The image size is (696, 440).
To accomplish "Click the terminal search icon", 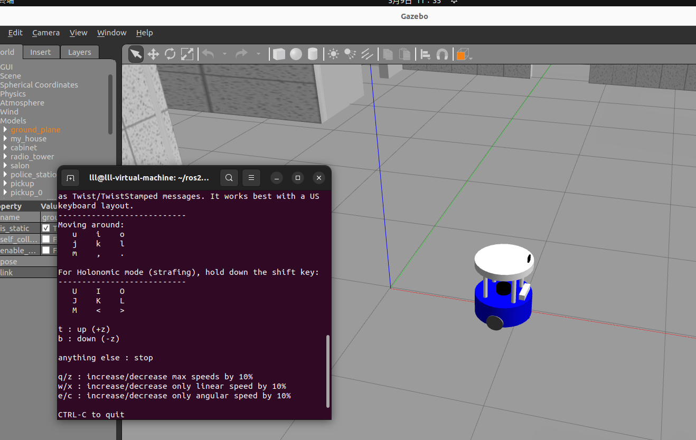I will 229,178.
